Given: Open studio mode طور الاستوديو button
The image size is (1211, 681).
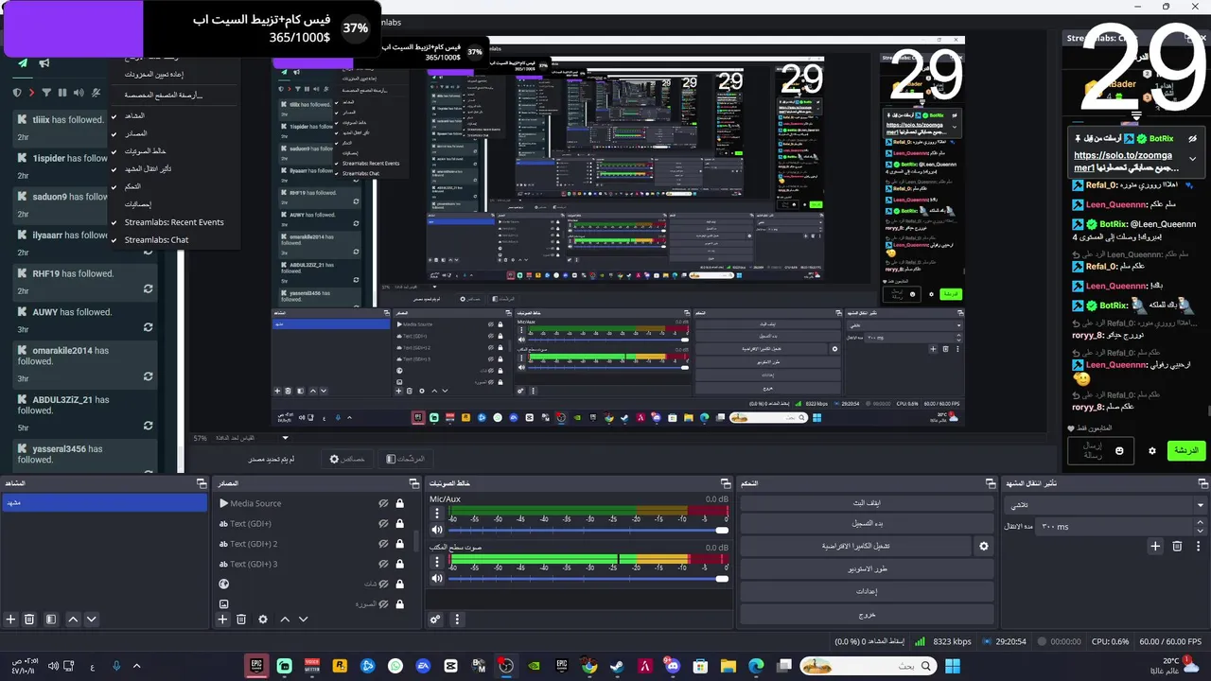Looking at the screenshot, I should tap(867, 568).
